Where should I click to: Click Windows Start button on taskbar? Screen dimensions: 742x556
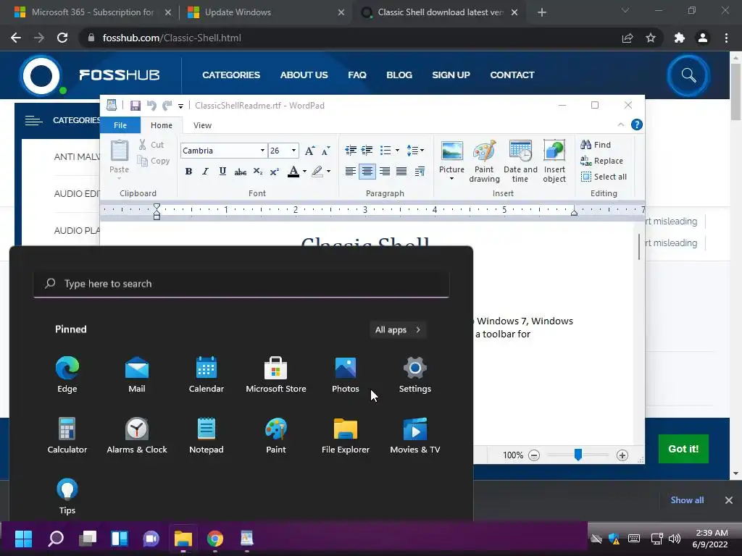23,539
